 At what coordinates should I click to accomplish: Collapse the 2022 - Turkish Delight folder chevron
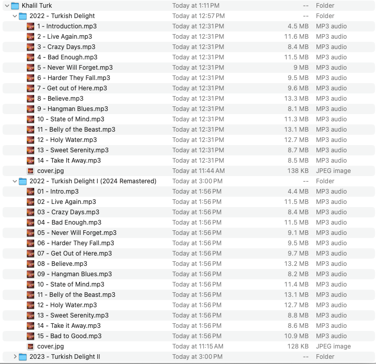tap(15, 16)
